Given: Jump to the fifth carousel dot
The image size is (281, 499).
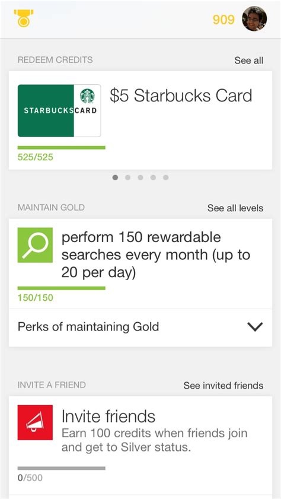Looking at the screenshot, I should (165, 177).
